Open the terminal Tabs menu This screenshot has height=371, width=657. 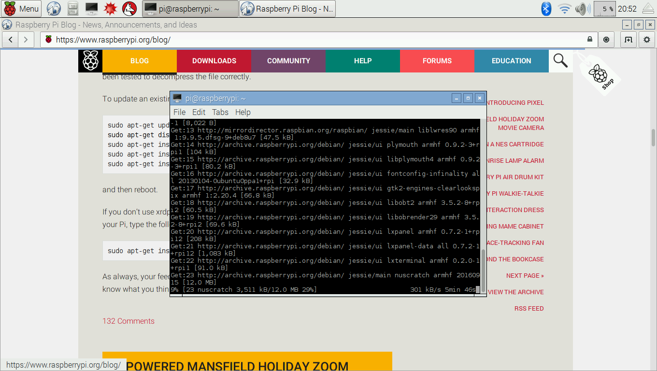click(220, 112)
